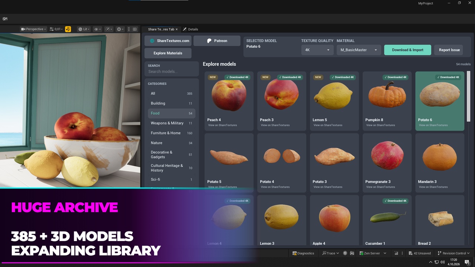Click the viewport layout grid icon
Image resolution: width=475 pixels, height=267 pixels.
click(135, 29)
